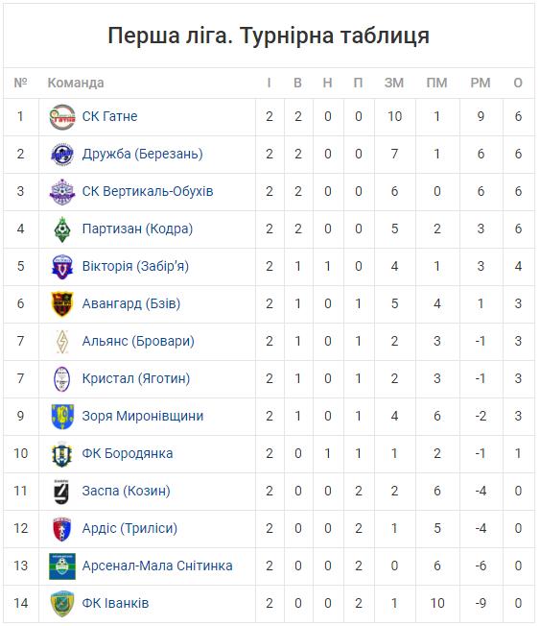
Task: Click the ЗМ column header
Action: pos(394,83)
